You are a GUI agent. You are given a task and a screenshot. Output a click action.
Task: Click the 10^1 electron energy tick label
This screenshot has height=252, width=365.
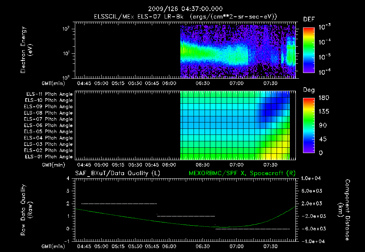click(x=66, y=53)
